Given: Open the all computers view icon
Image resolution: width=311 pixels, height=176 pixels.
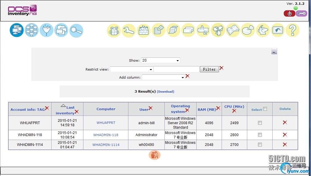Looking at the screenshot, I should (x=17, y=30).
